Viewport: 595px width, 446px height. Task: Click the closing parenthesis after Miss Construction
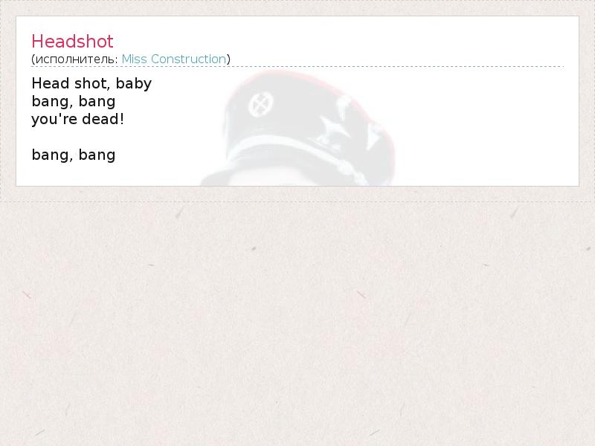click(228, 59)
